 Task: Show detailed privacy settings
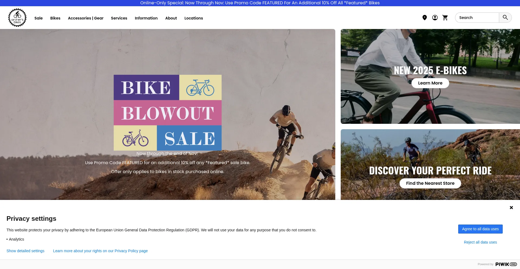click(25, 251)
